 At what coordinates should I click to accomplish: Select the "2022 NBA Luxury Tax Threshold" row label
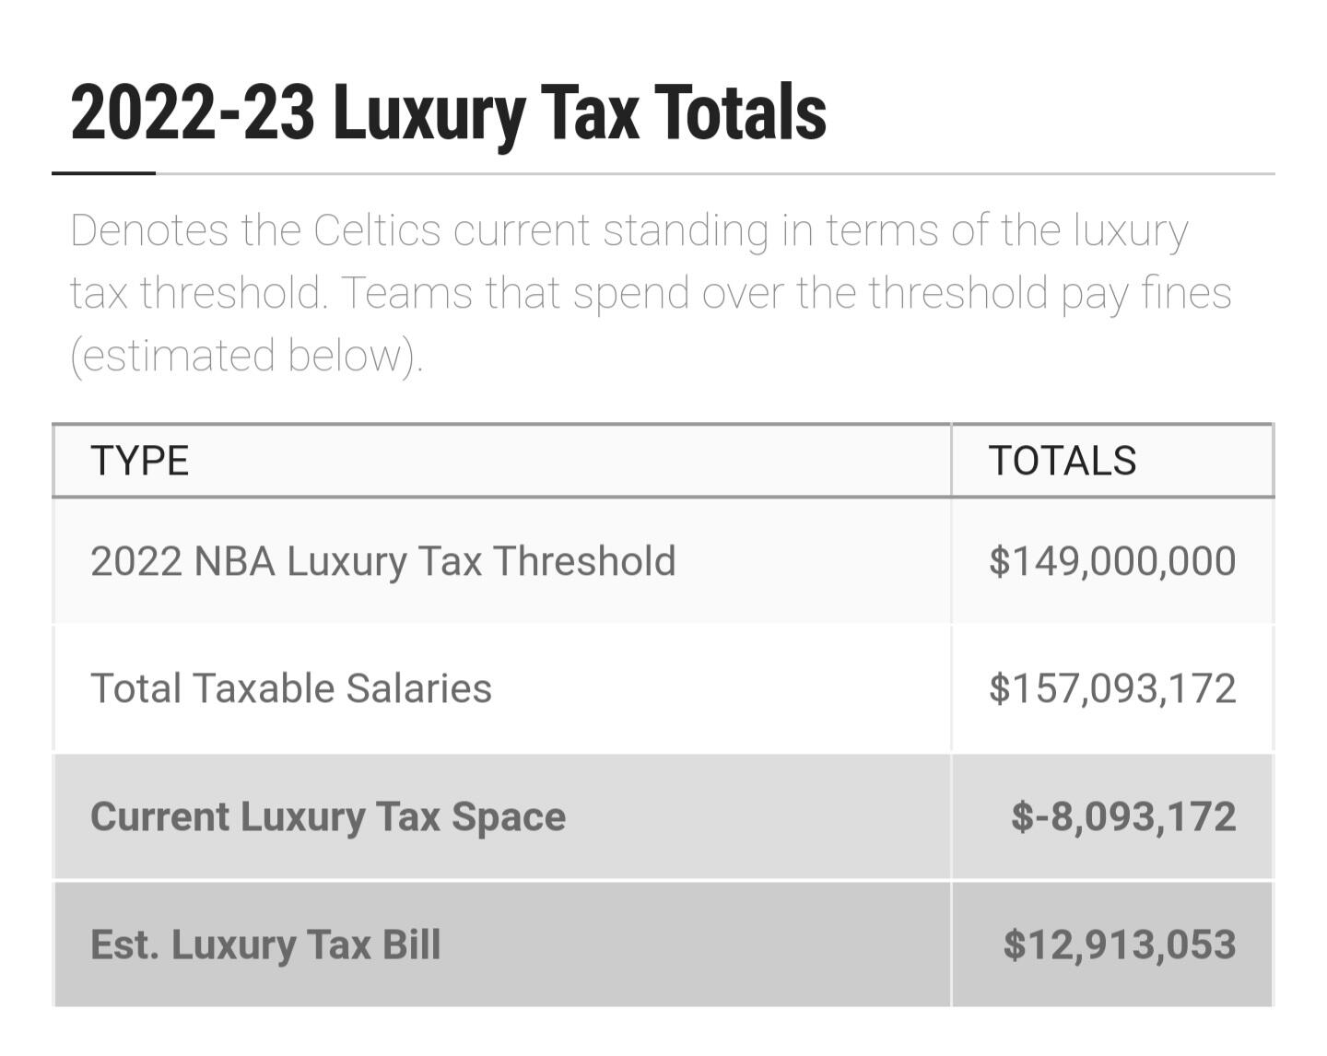click(x=382, y=561)
